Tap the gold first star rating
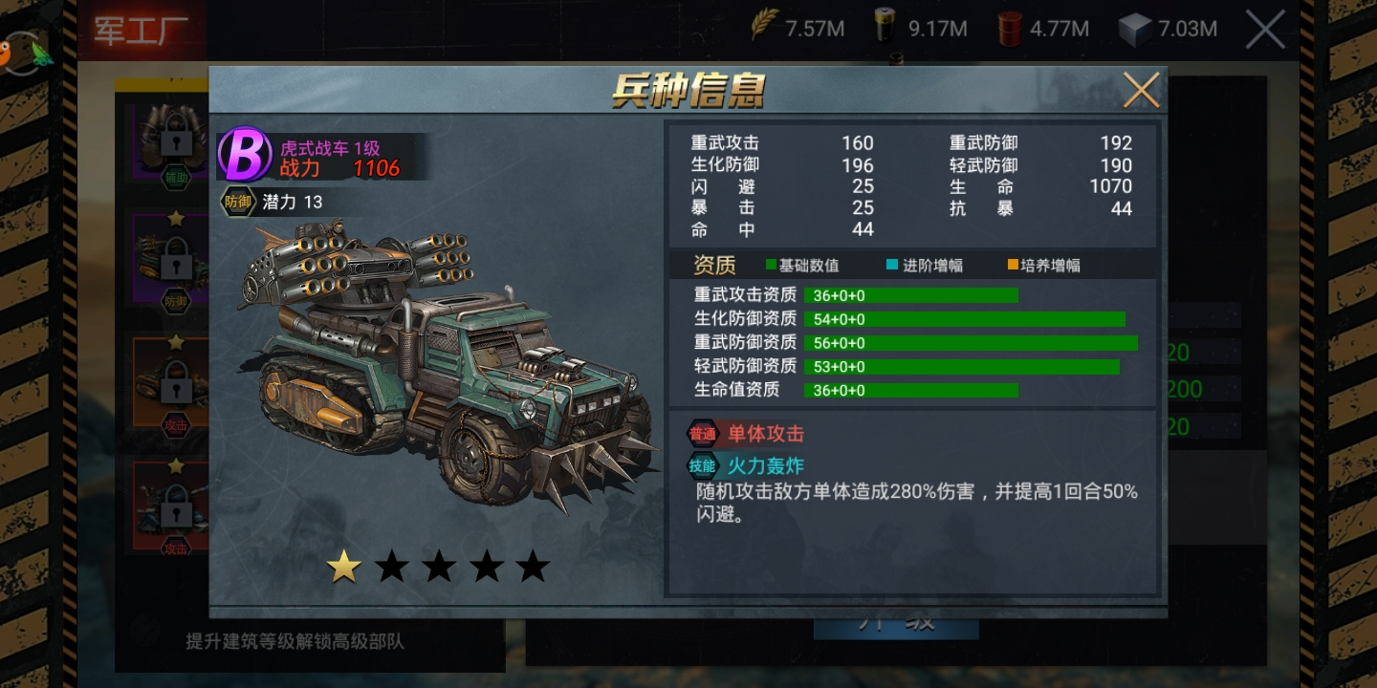Viewport: 1377px width, 688px height. 344,567
